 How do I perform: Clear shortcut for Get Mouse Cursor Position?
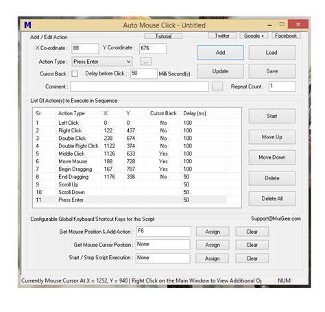(x=252, y=245)
